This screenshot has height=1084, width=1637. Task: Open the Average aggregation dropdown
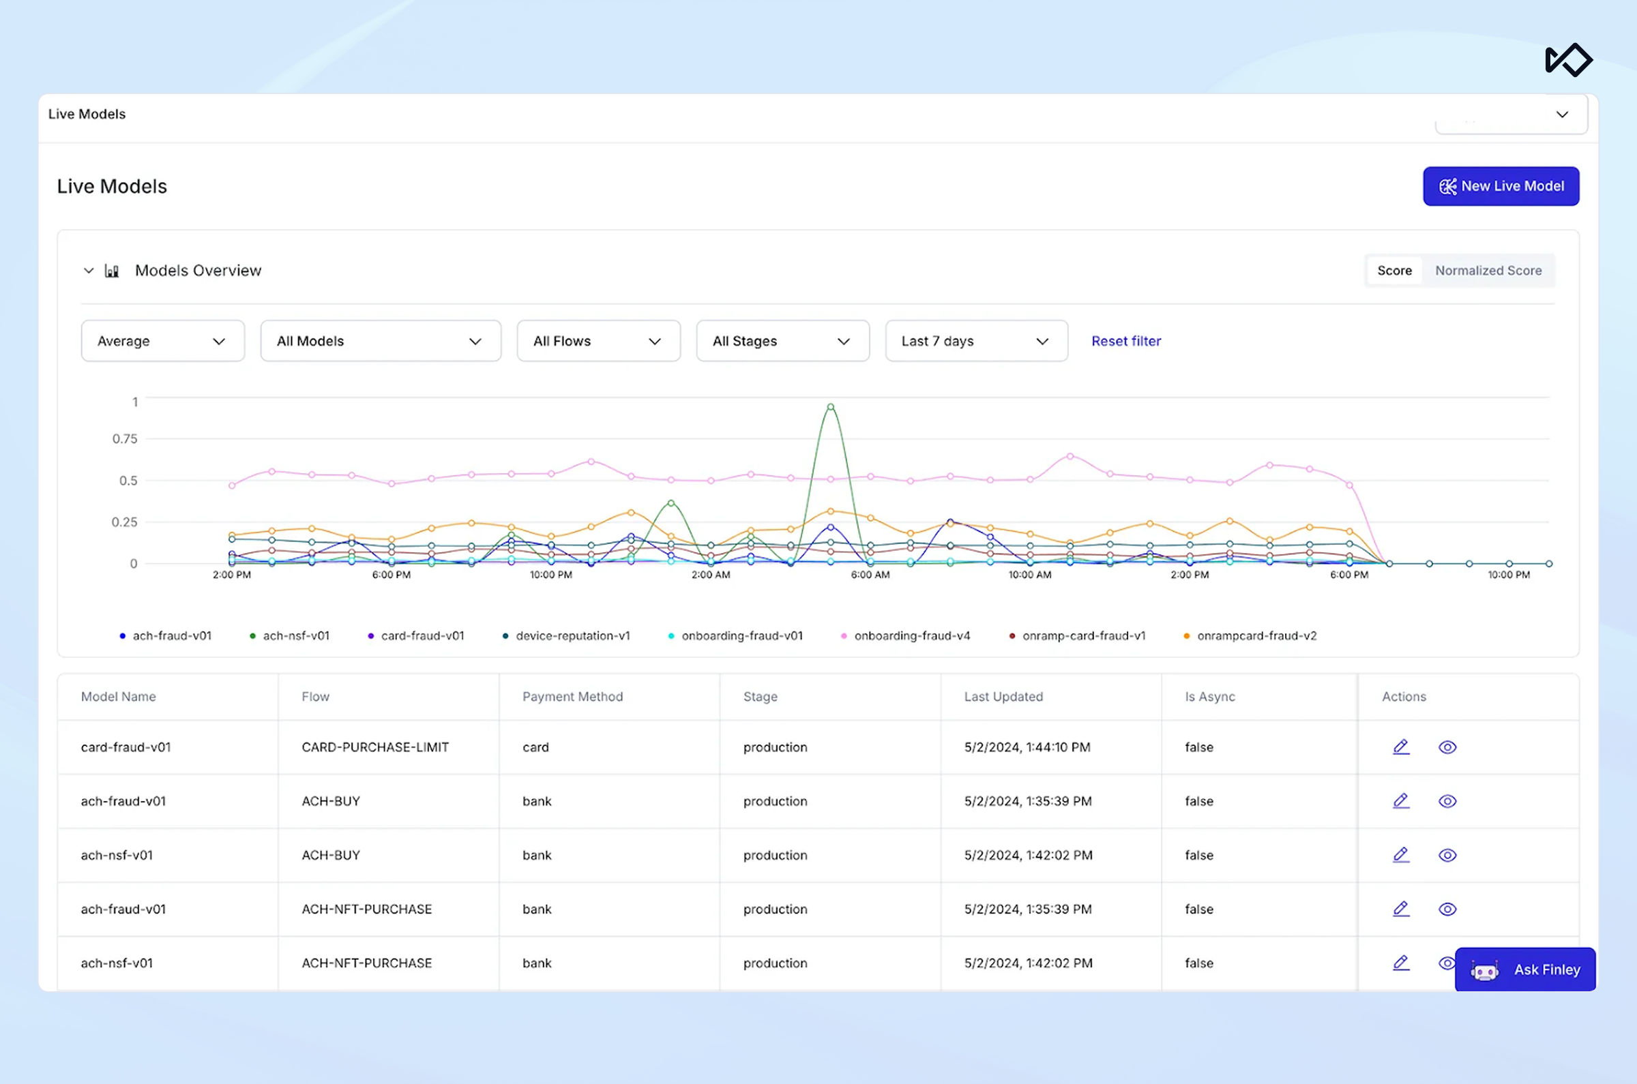click(x=162, y=341)
